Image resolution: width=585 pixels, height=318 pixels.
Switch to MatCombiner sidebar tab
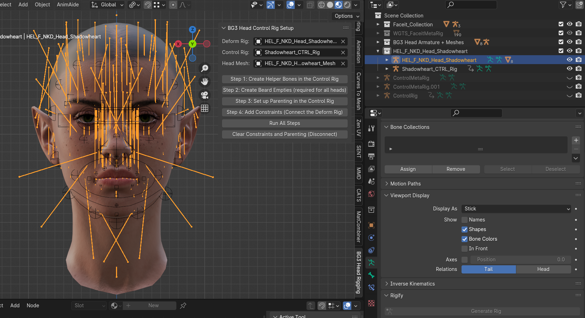point(359,227)
